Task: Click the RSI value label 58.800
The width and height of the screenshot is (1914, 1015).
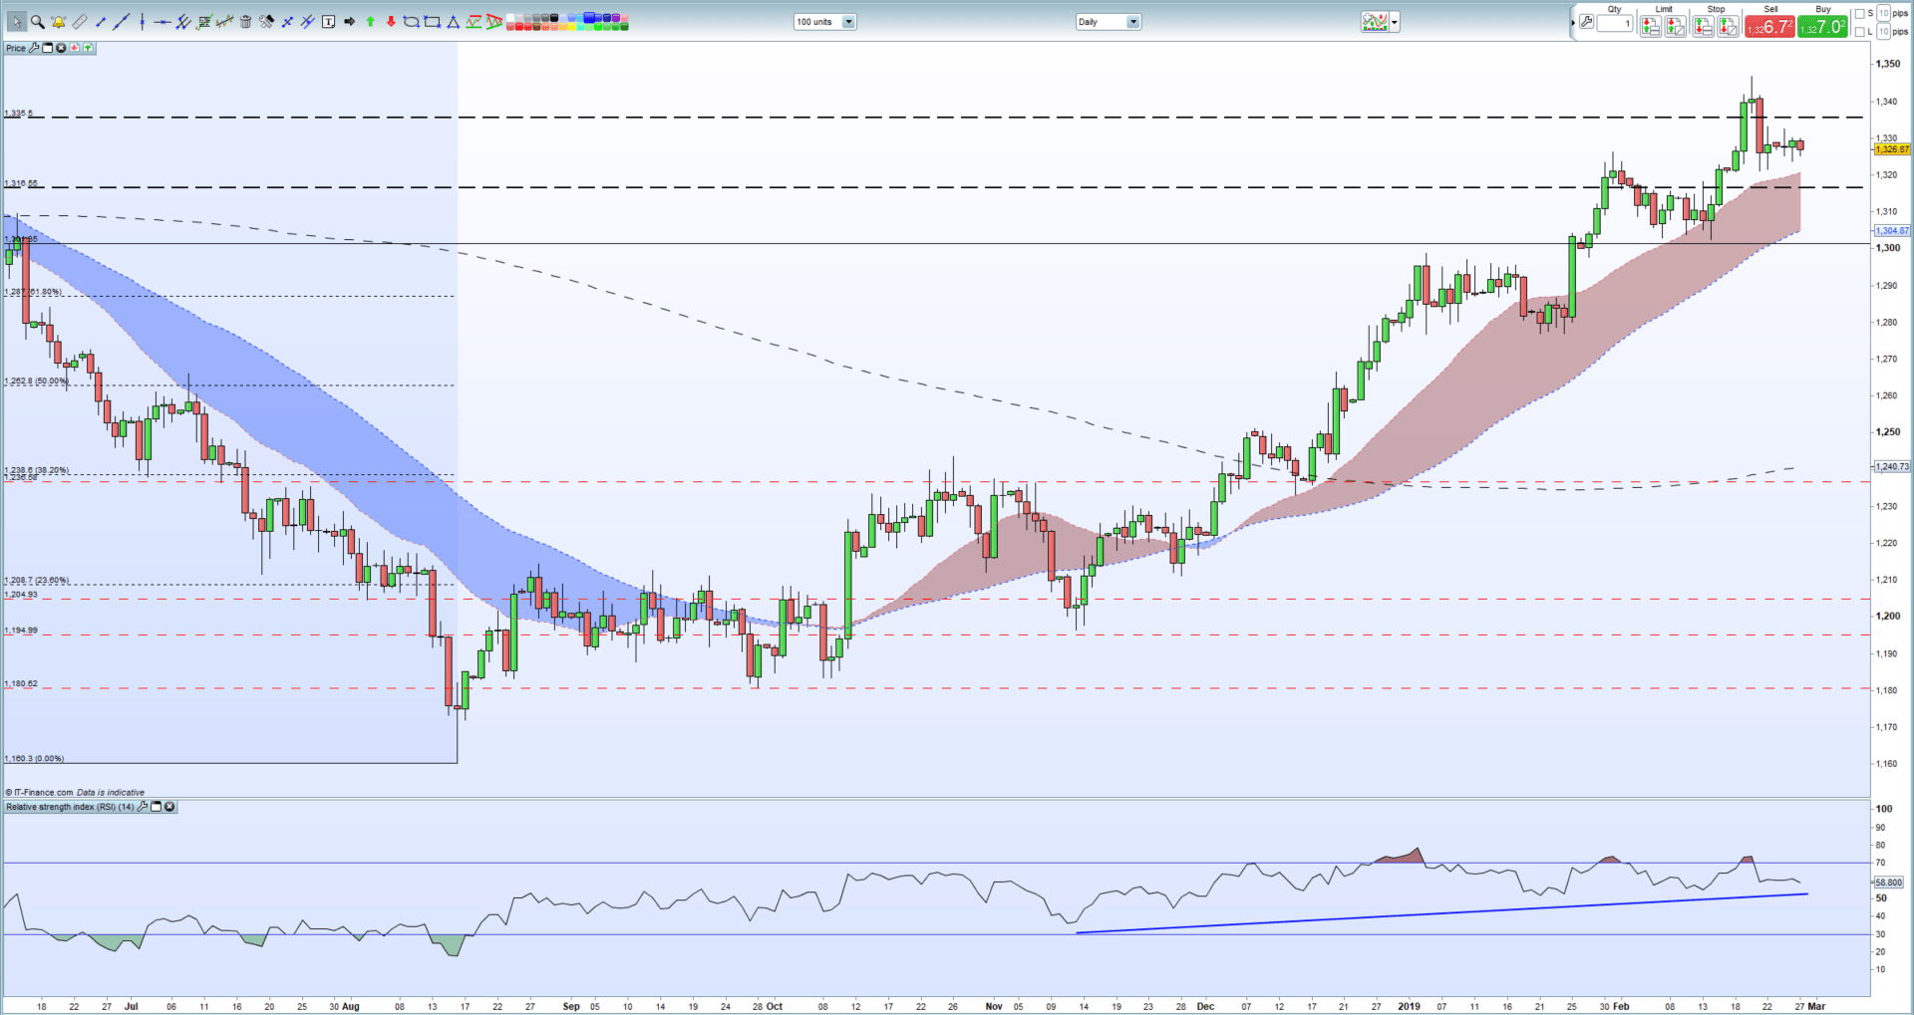Action: tap(1889, 883)
